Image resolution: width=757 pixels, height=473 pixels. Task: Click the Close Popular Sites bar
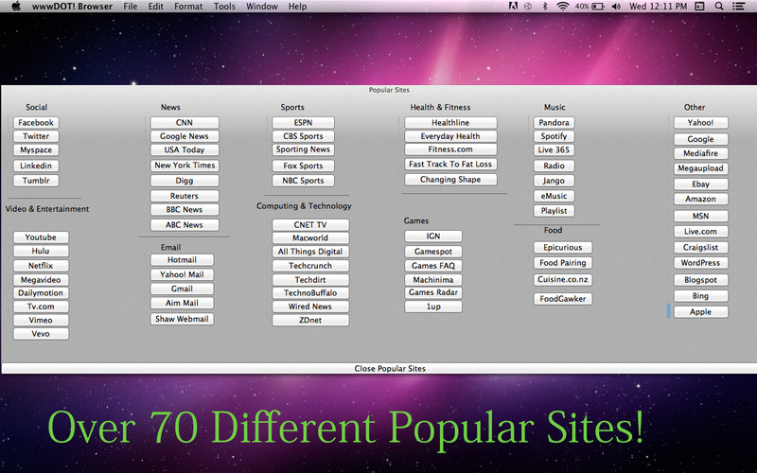point(379,368)
